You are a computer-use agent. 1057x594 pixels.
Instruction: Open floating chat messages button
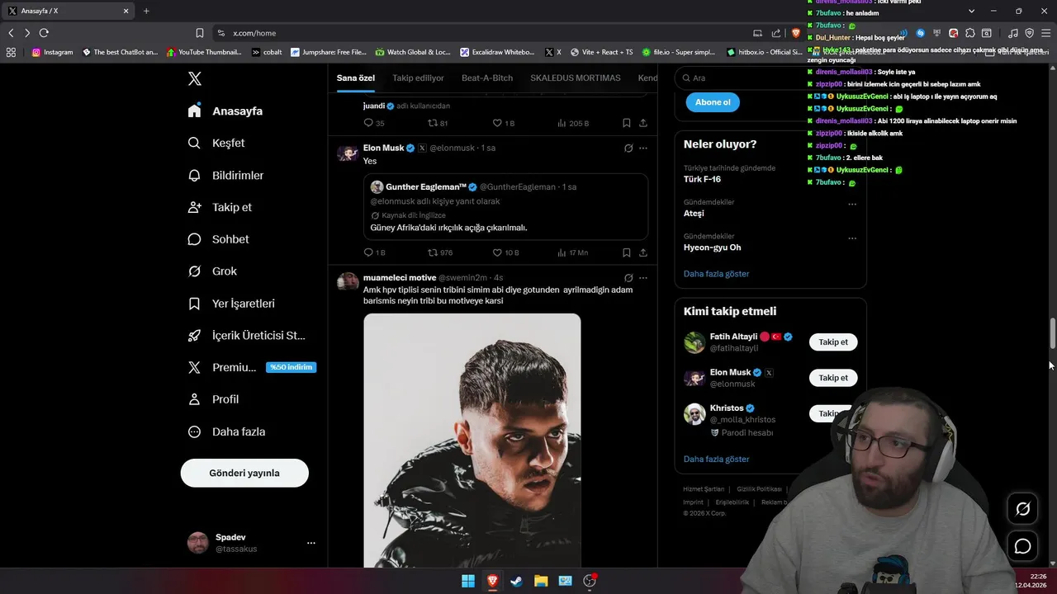point(1022,546)
